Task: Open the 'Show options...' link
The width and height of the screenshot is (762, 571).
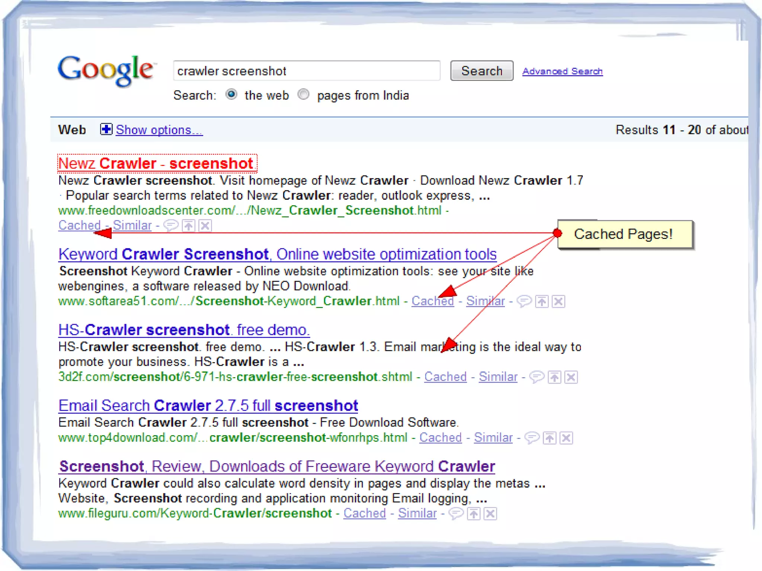Action: tap(159, 130)
